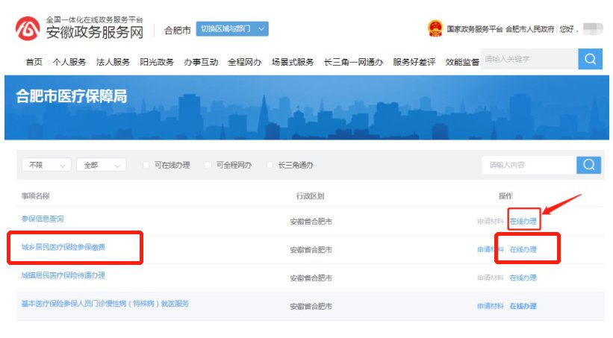The image size is (613, 338).
Task: Click the 请输入内容 filter input field
Action: (529, 165)
